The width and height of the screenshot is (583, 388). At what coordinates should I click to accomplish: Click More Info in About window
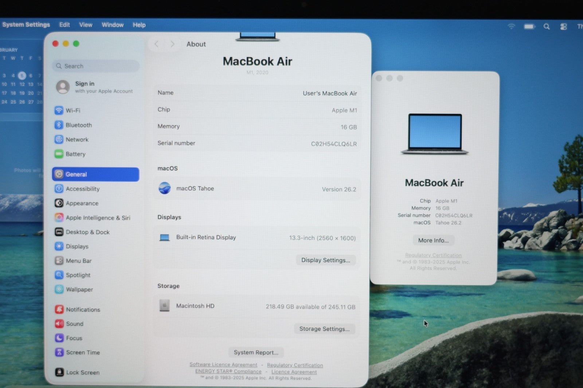(433, 240)
